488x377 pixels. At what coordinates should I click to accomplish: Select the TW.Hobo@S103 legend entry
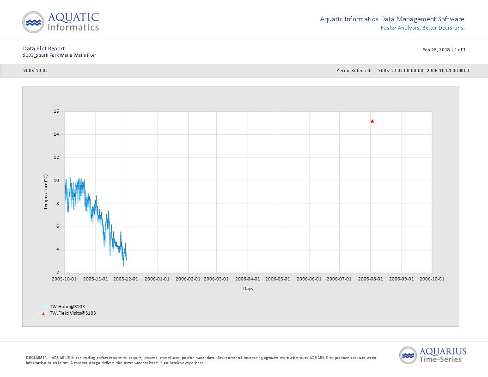pyautogui.click(x=67, y=306)
